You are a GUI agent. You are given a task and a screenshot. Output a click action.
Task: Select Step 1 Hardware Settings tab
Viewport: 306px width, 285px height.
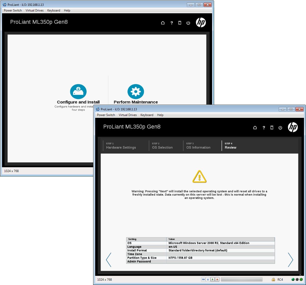pyautogui.click(x=121, y=146)
